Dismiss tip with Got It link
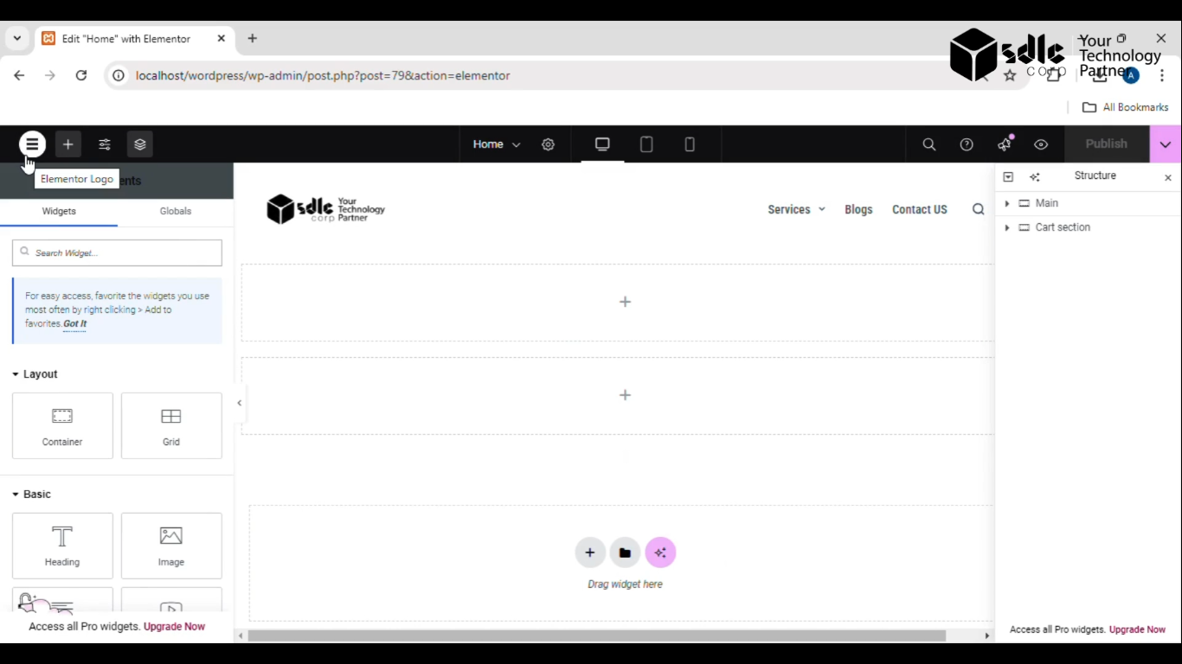Image resolution: width=1182 pixels, height=664 pixels. click(x=75, y=323)
